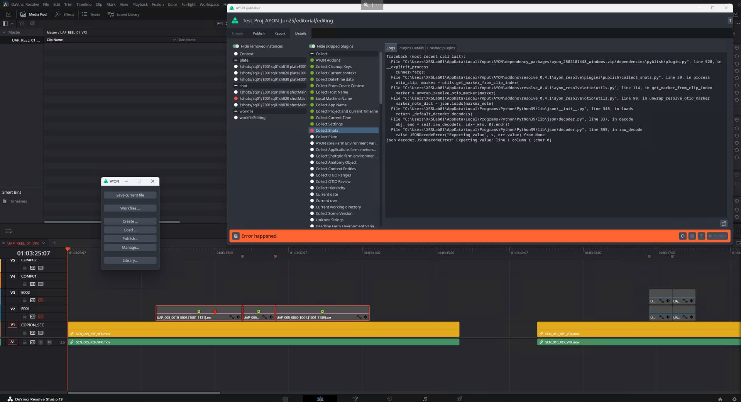
Task: Disable the V1 COPION_SEC video track
Action: (41, 333)
